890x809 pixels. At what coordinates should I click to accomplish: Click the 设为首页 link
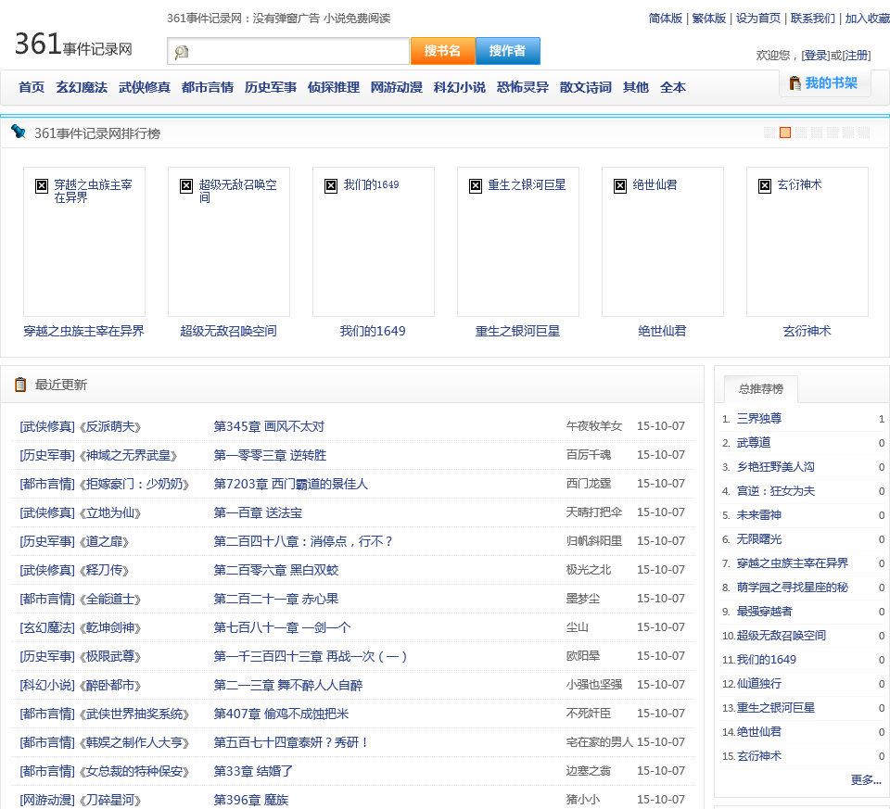point(758,19)
